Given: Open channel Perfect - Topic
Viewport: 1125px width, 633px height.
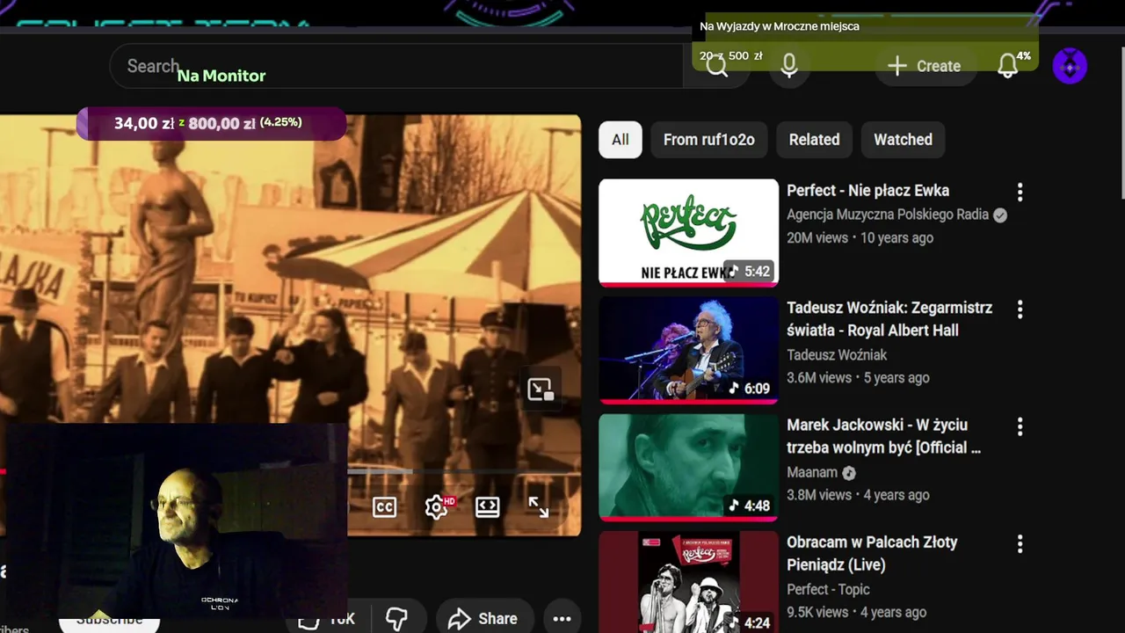Looking at the screenshot, I should pos(828,589).
